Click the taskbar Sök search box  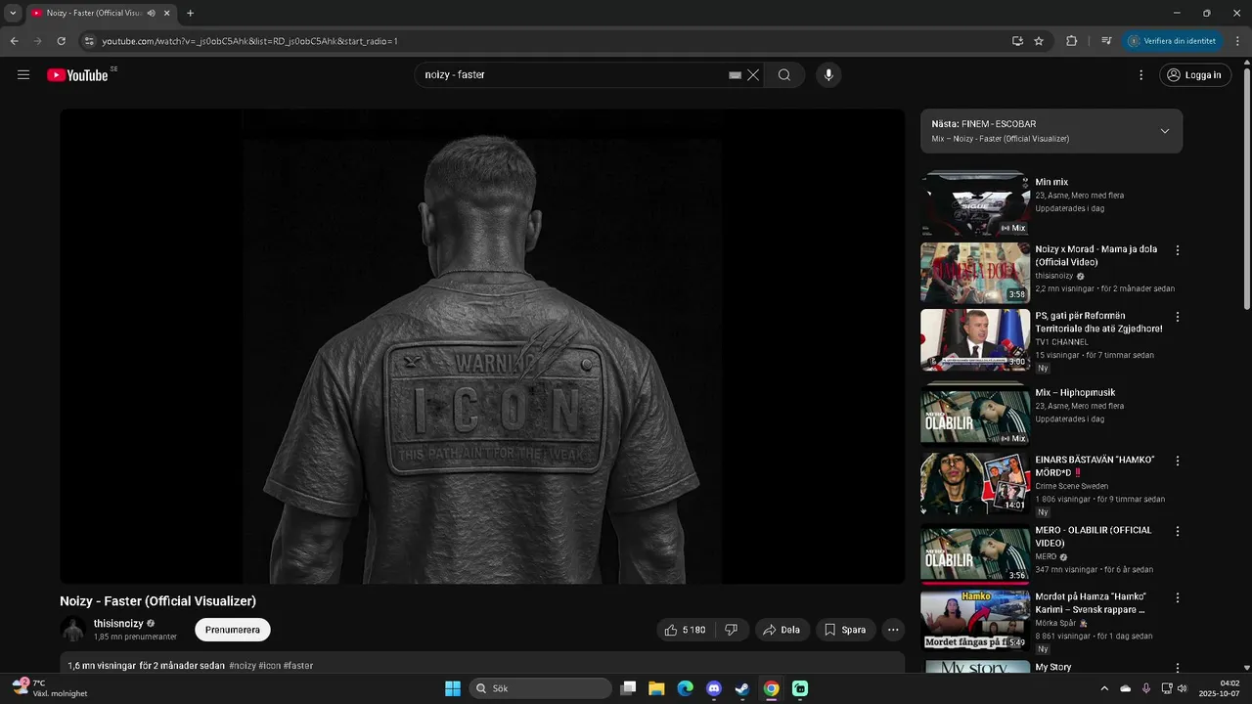click(x=540, y=688)
